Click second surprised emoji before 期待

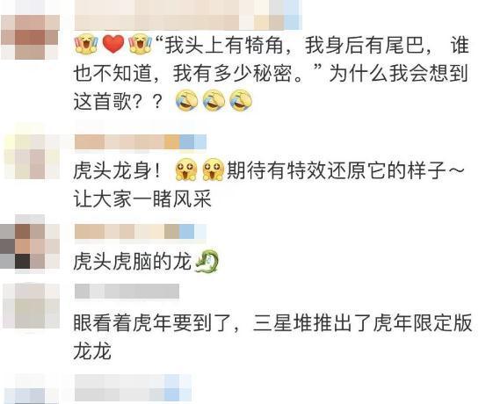tap(214, 170)
